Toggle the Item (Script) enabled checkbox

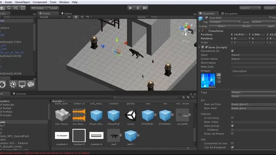[206, 47]
